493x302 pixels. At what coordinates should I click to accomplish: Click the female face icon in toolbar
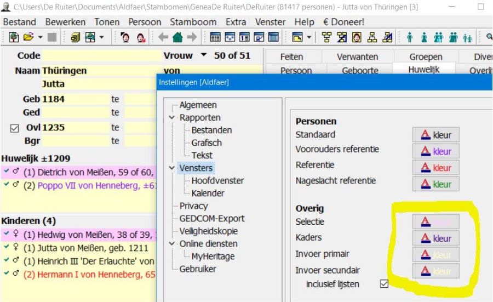(x=140, y=37)
